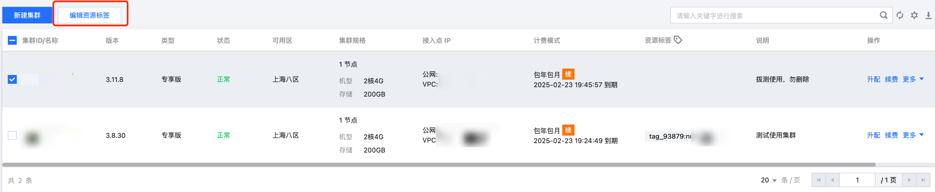Click 续费 link for 3.8.30 cluster
The width and height of the screenshot is (935, 192).
[x=891, y=135]
